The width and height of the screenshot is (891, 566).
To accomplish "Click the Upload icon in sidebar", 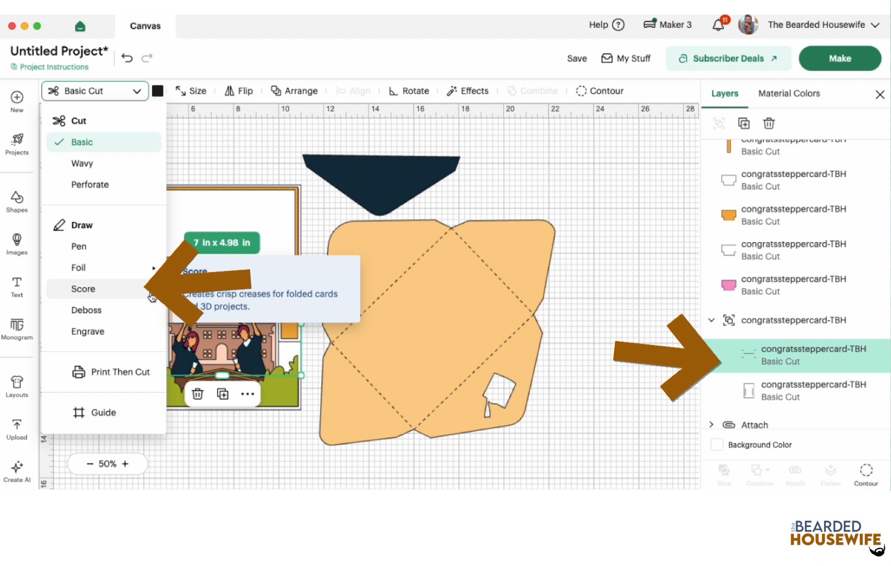I will [17, 430].
